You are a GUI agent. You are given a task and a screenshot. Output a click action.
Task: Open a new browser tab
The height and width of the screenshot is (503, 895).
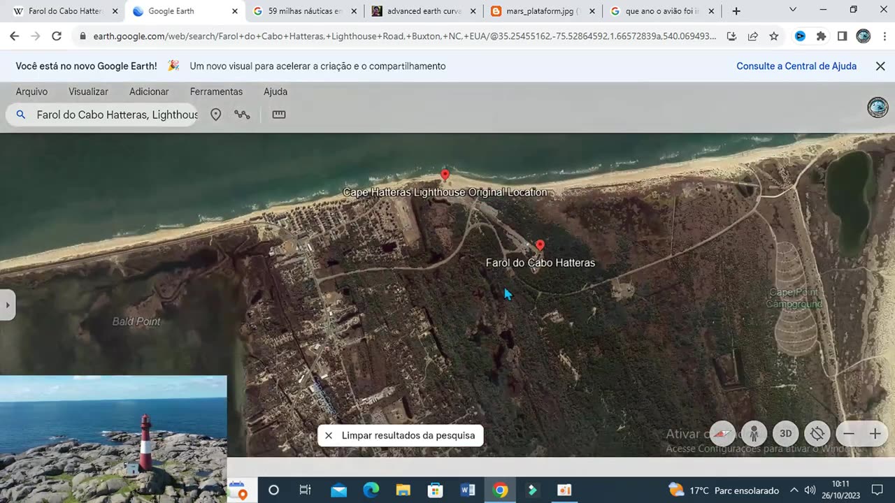point(736,11)
